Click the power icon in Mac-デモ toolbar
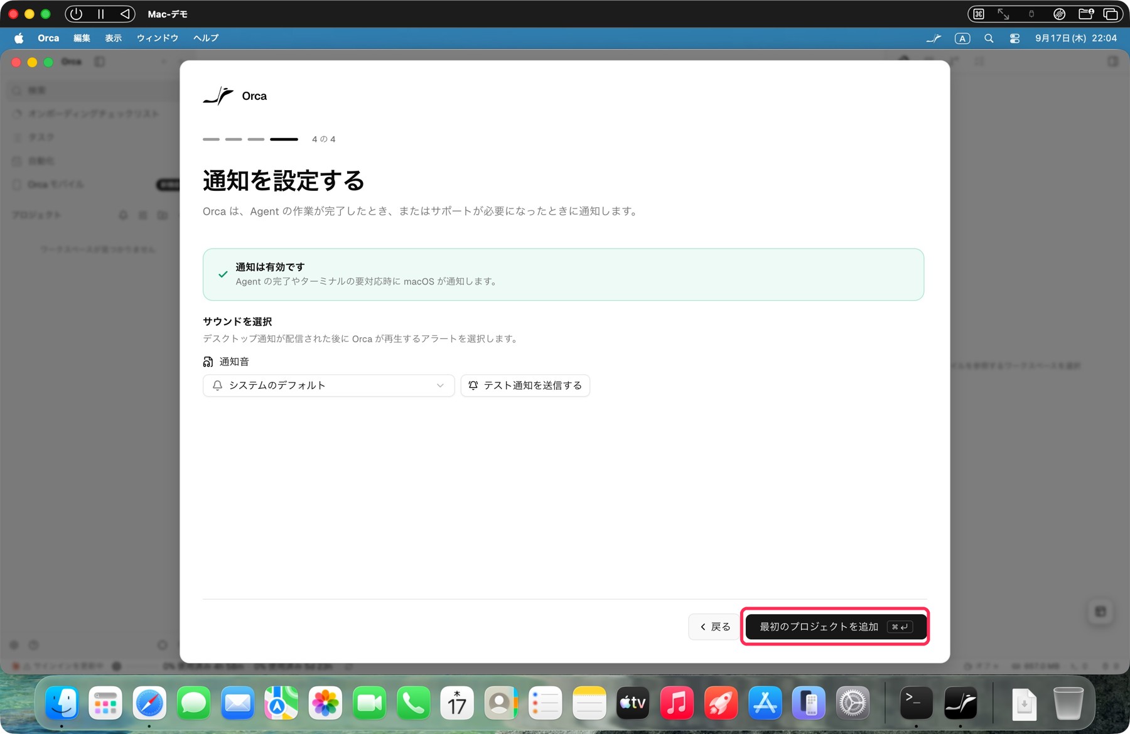Image resolution: width=1130 pixels, height=734 pixels. pos(77,14)
